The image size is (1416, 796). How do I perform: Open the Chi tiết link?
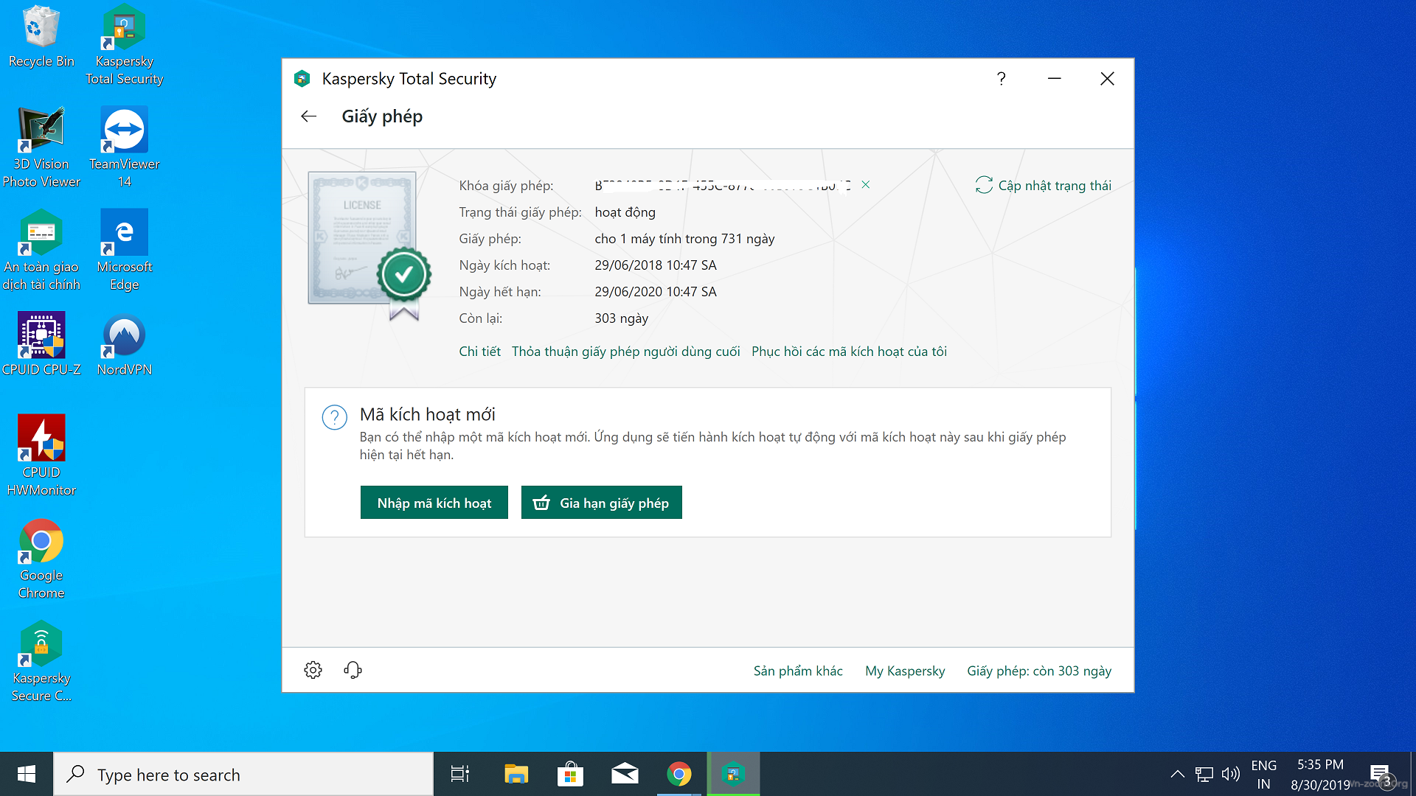479,352
